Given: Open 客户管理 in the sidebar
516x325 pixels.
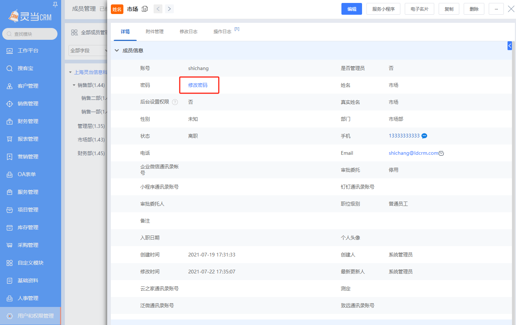Looking at the screenshot, I should tap(28, 86).
